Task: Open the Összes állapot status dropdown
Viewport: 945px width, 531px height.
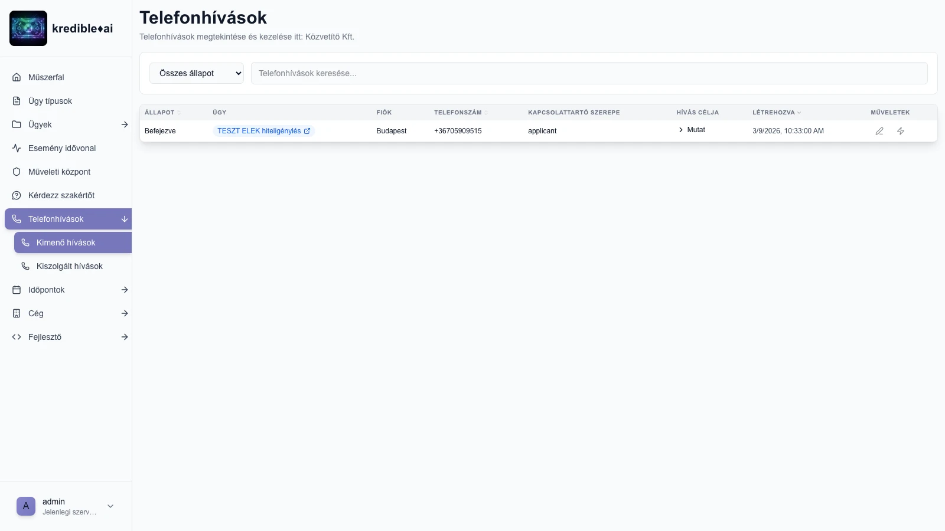Action: tap(197, 73)
